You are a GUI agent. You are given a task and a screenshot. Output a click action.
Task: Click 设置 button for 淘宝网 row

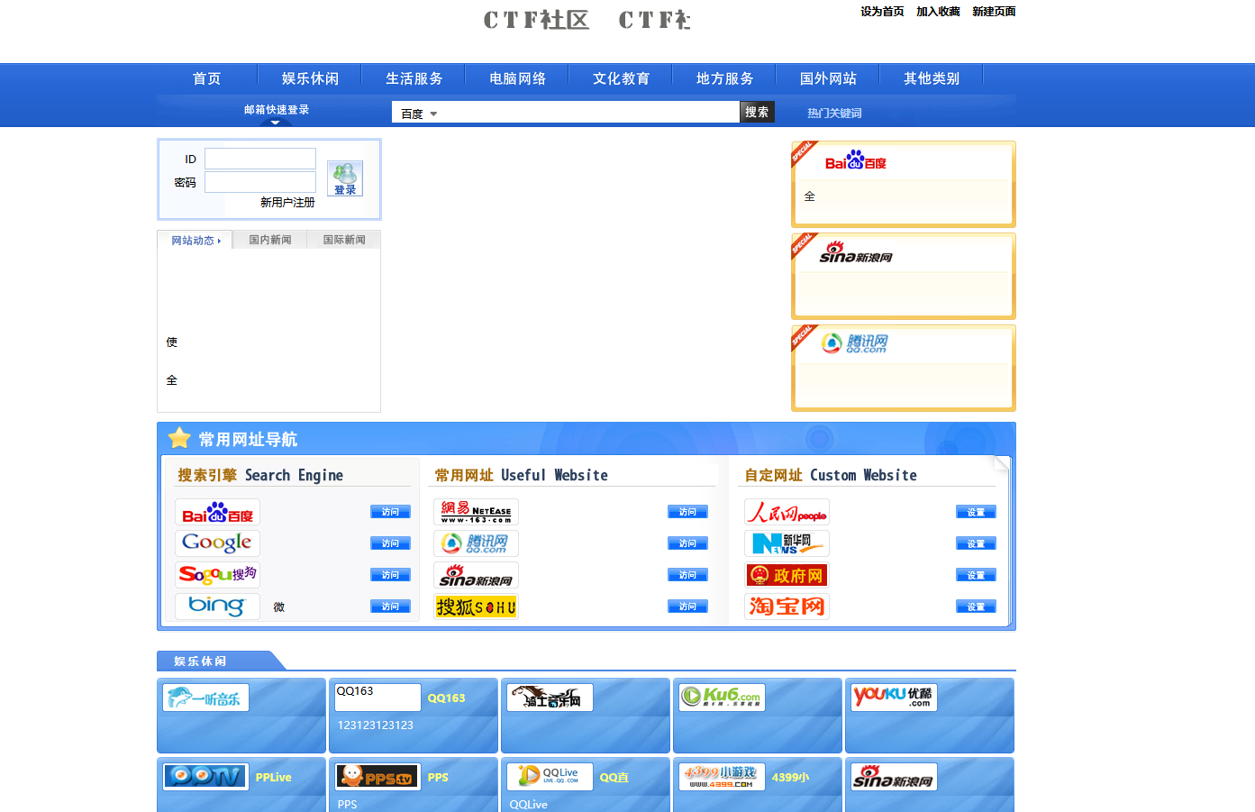click(x=976, y=607)
